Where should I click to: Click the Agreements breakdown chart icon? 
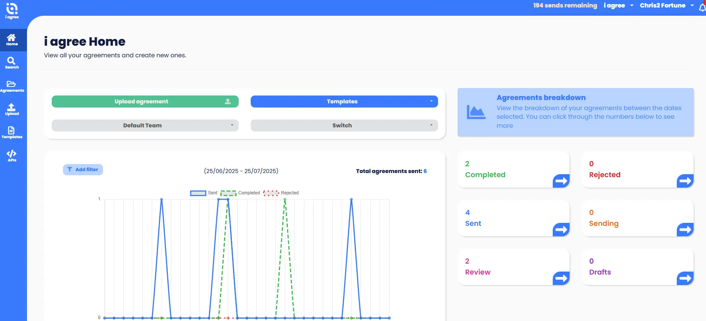coord(476,112)
